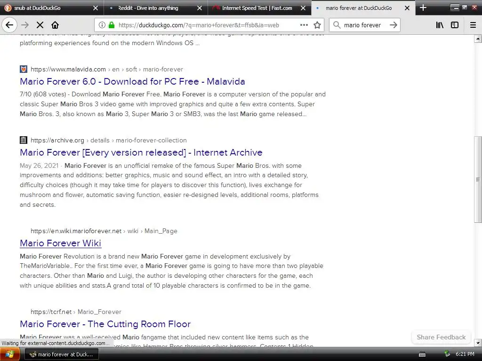Open Mario Forever Cutting Room Floor result
Image resolution: width=482 pixels, height=361 pixels.
point(105,324)
